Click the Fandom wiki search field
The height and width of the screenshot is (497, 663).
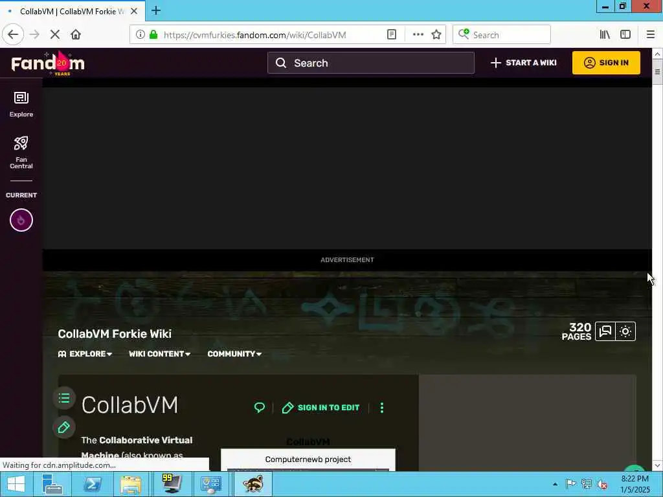tap(371, 63)
